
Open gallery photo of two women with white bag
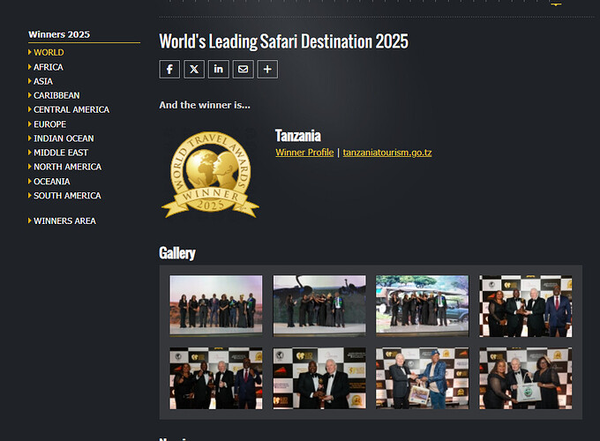(526, 378)
